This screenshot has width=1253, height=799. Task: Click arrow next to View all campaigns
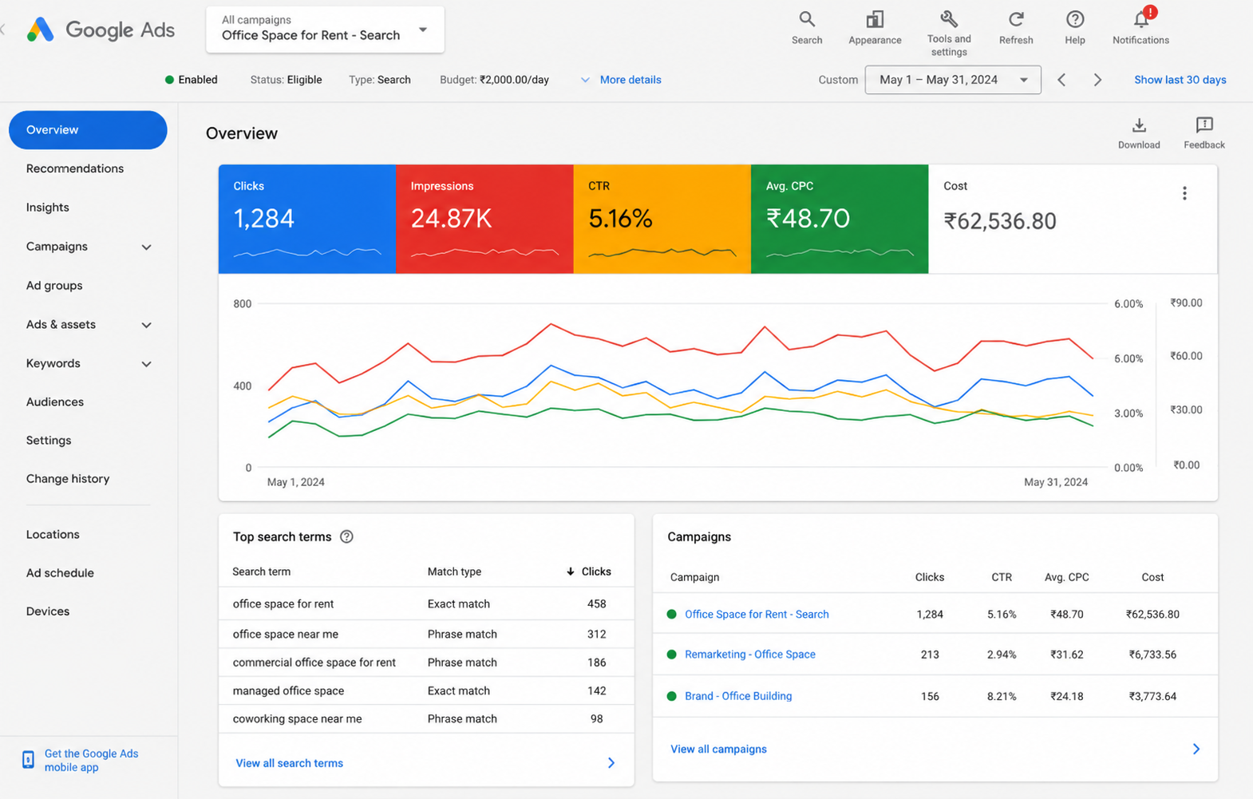point(1196,749)
